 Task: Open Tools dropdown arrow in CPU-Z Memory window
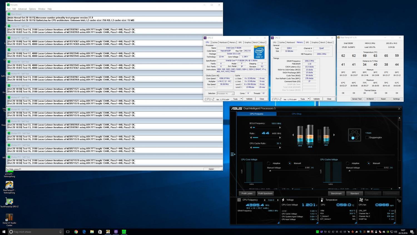pyautogui.click(x=308, y=99)
